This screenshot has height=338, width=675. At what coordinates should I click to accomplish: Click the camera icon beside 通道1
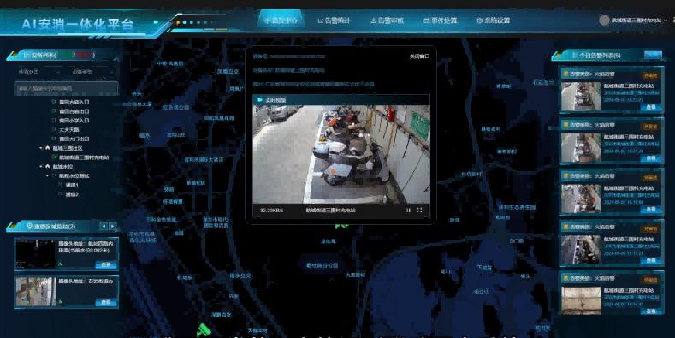pyautogui.click(x=60, y=185)
